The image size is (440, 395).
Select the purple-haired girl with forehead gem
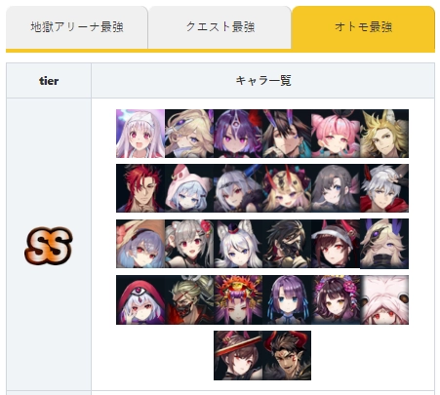click(238, 134)
